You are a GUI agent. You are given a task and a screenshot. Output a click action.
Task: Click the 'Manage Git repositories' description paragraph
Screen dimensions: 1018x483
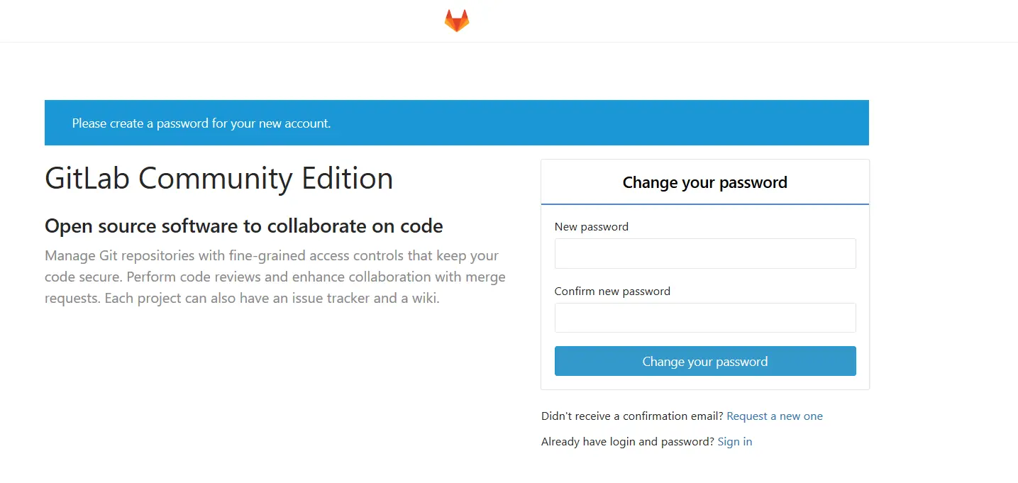275,277
